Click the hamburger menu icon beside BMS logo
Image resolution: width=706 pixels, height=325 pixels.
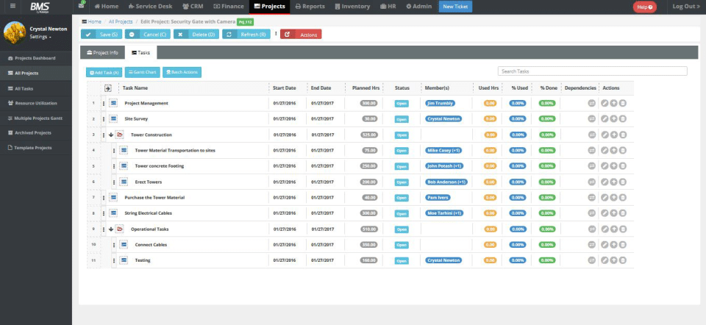click(x=13, y=6)
